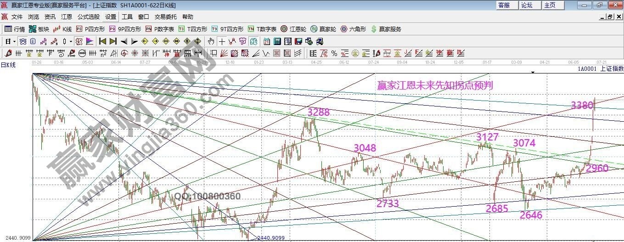624x242 pixels.
Task: Toggle the crosshair cursor button
Action: pos(222,41)
